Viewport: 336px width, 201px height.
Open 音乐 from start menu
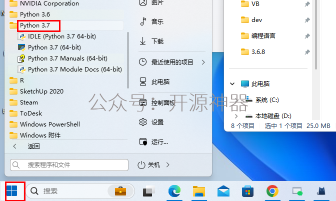point(151,21)
